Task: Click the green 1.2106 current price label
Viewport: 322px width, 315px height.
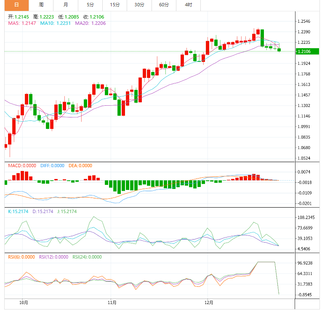Action: pyautogui.click(x=307, y=51)
